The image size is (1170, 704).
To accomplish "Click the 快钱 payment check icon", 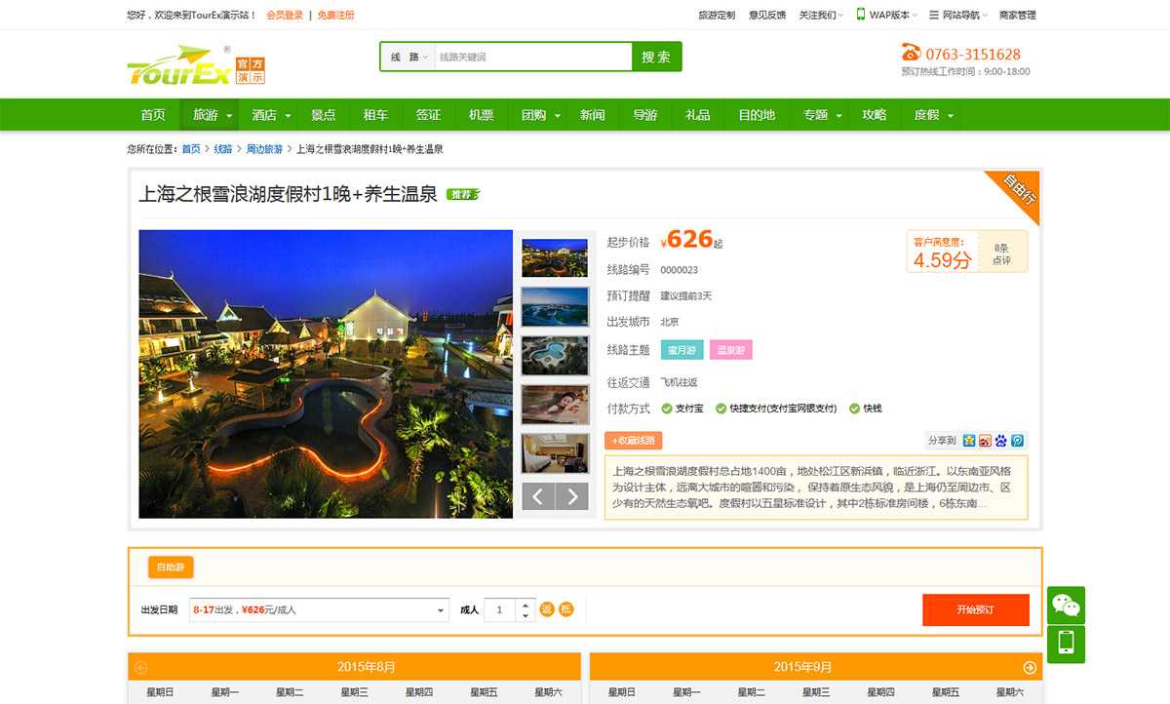I will (x=854, y=409).
